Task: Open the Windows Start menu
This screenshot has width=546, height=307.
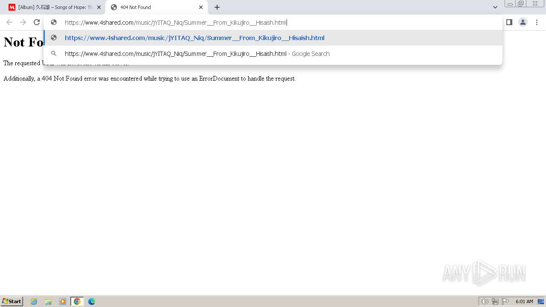Action: 12,301
